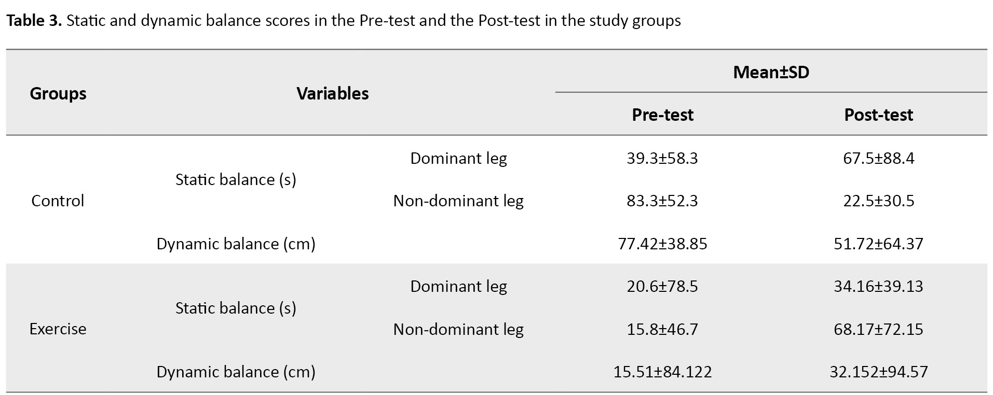
Task: Click the Mean±SD header cell
Action: coord(771,72)
